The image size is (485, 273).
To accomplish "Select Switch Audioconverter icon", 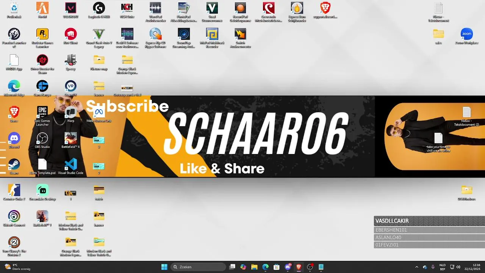I will pos(240,38).
